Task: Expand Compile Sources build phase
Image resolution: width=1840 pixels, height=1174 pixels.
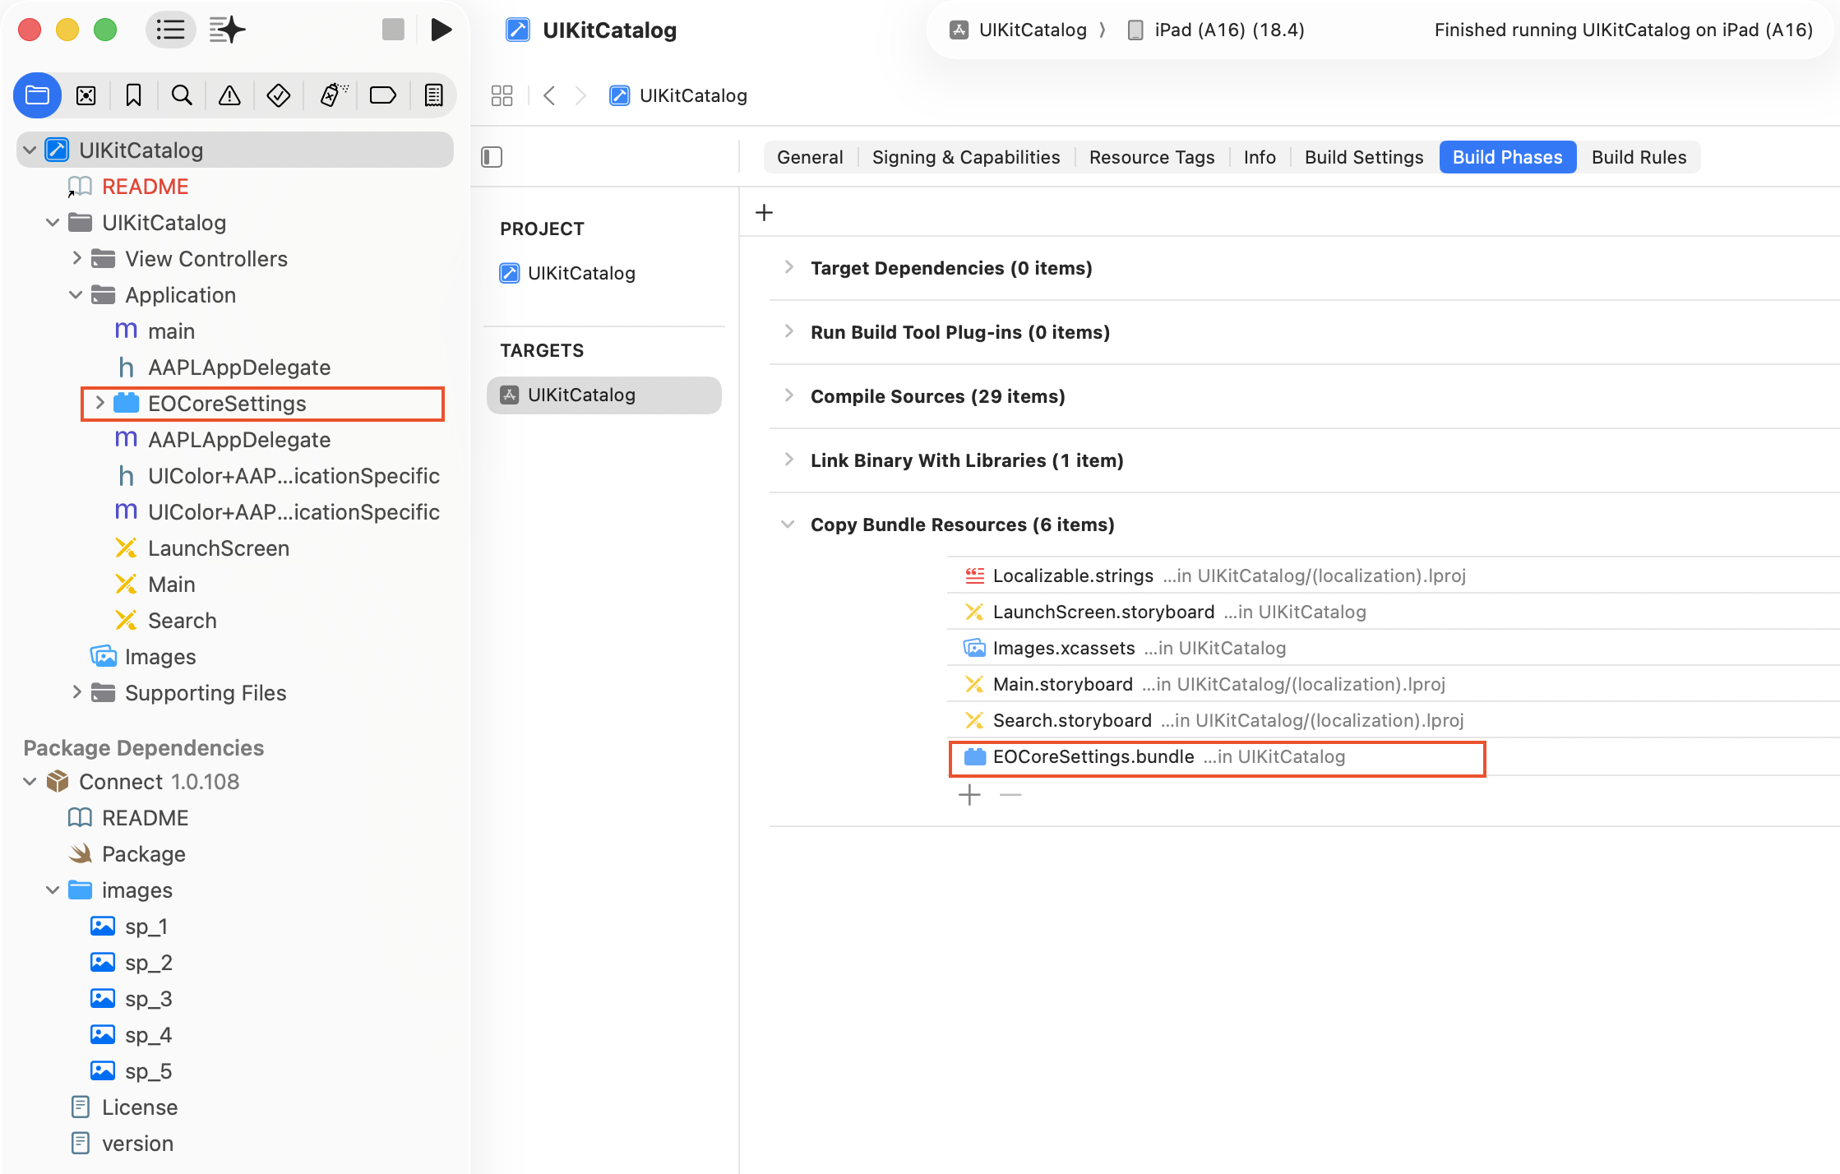Action: click(x=788, y=395)
